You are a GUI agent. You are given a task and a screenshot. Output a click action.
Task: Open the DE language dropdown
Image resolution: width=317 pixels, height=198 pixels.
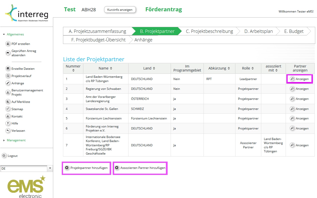50,168
